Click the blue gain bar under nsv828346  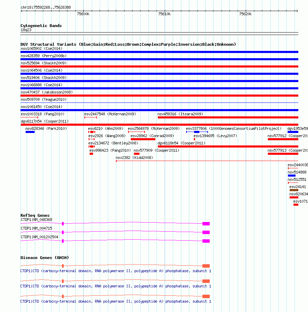(x=30, y=132)
